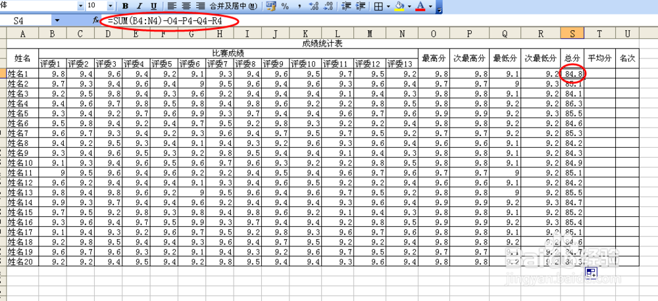Click the 合并及居中 merge and center button
Image resolution: width=658 pixels, height=301 pixels.
pos(234,6)
